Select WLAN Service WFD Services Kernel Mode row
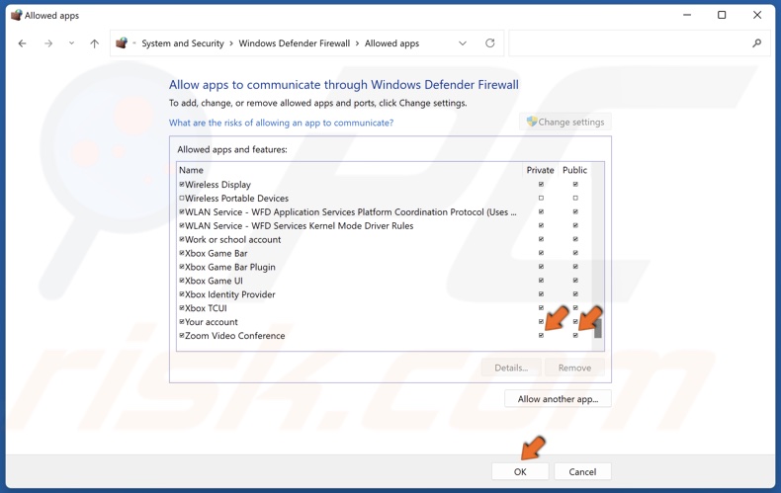 click(299, 225)
